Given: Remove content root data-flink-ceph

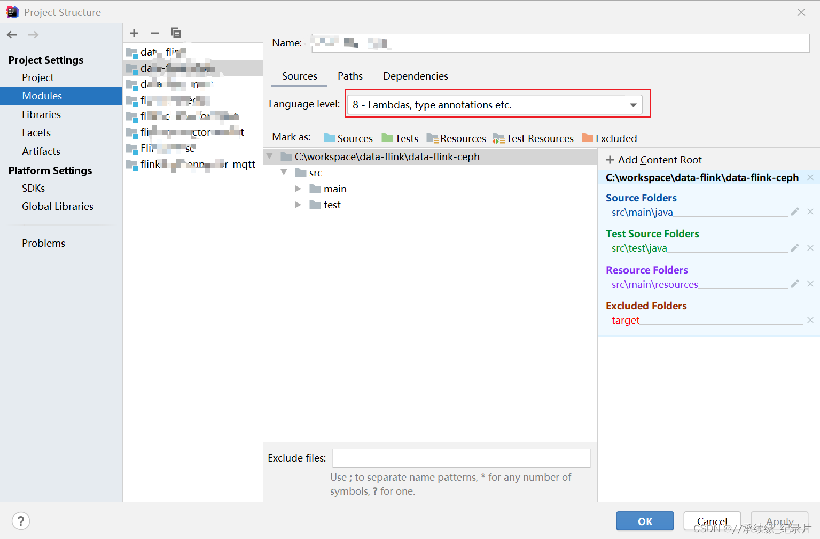Looking at the screenshot, I should pyautogui.click(x=810, y=177).
